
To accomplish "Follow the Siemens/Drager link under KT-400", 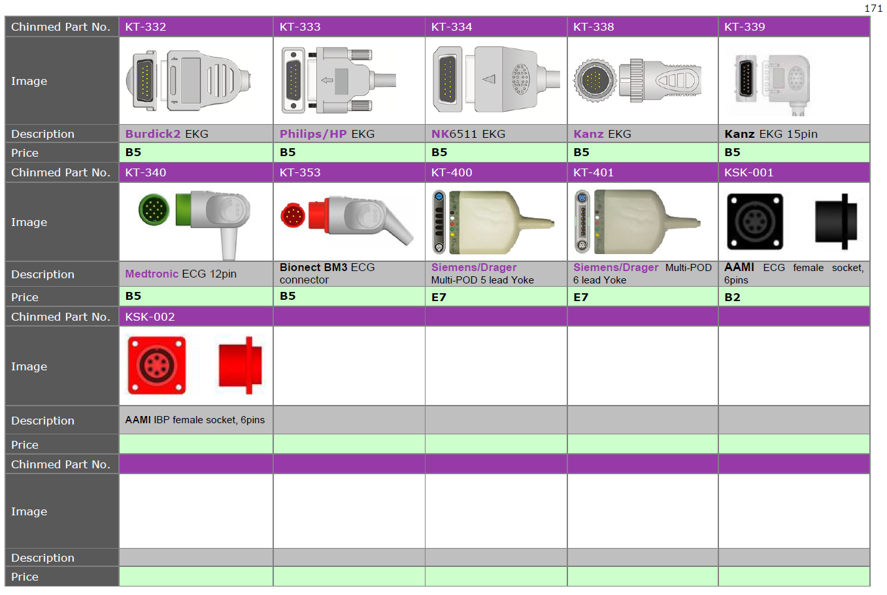I will coord(474,268).
